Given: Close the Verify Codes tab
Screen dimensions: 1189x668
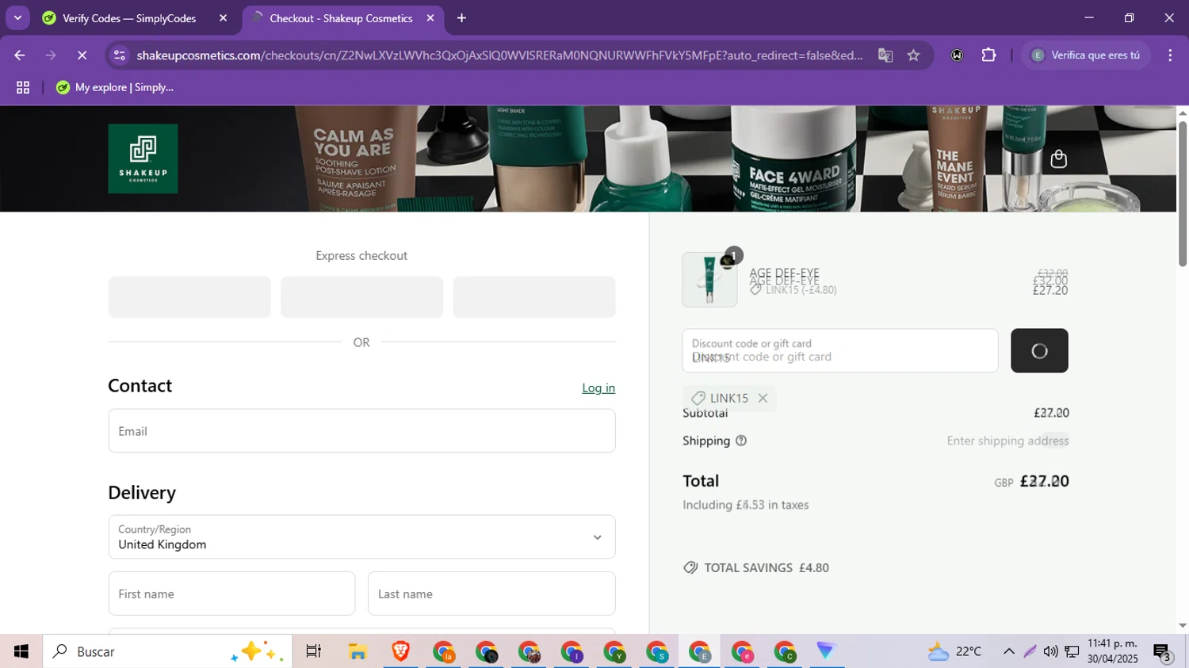Looking at the screenshot, I should [223, 18].
